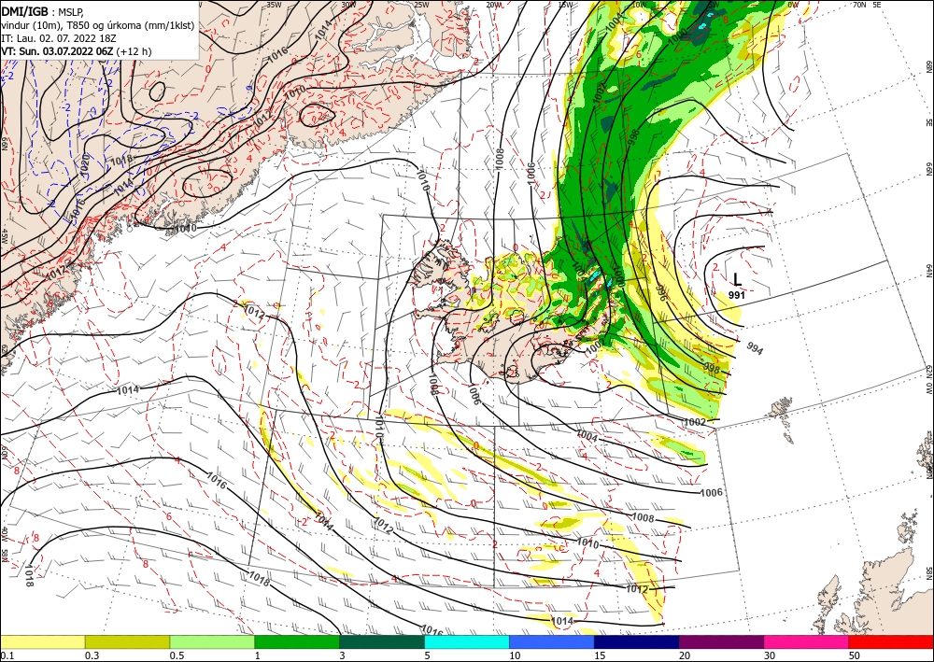Click the blue 10–15 legend swatch
This screenshot has height=662, width=934.
click(552, 641)
